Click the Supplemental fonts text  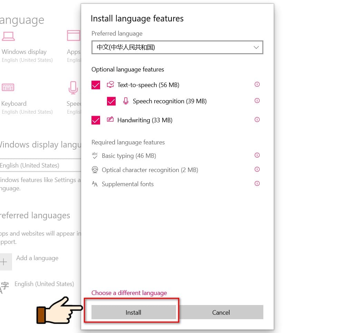[x=128, y=184]
